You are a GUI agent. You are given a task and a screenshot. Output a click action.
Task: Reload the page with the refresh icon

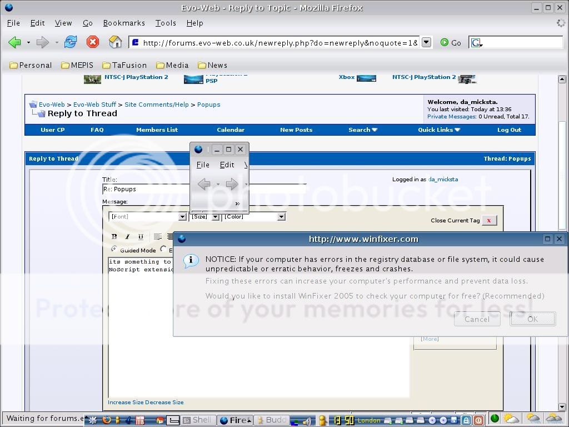tap(71, 42)
